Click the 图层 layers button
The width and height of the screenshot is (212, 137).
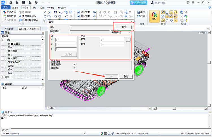(141, 12)
